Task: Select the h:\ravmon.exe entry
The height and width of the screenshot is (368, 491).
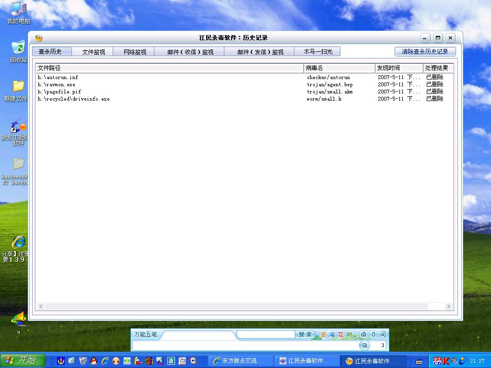Action: pos(244,84)
